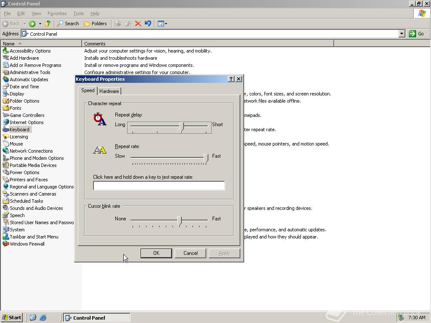The width and height of the screenshot is (431, 323).
Task: Click the Name column header
Action: (41, 44)
